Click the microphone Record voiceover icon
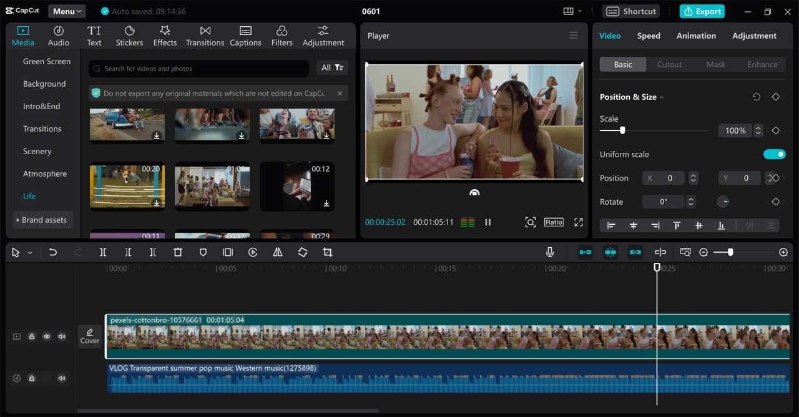799x417 pixels. (550, 252)
